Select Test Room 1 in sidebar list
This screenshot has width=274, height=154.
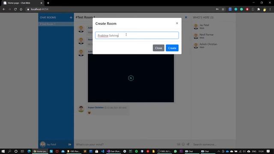[x=56, y=24]
